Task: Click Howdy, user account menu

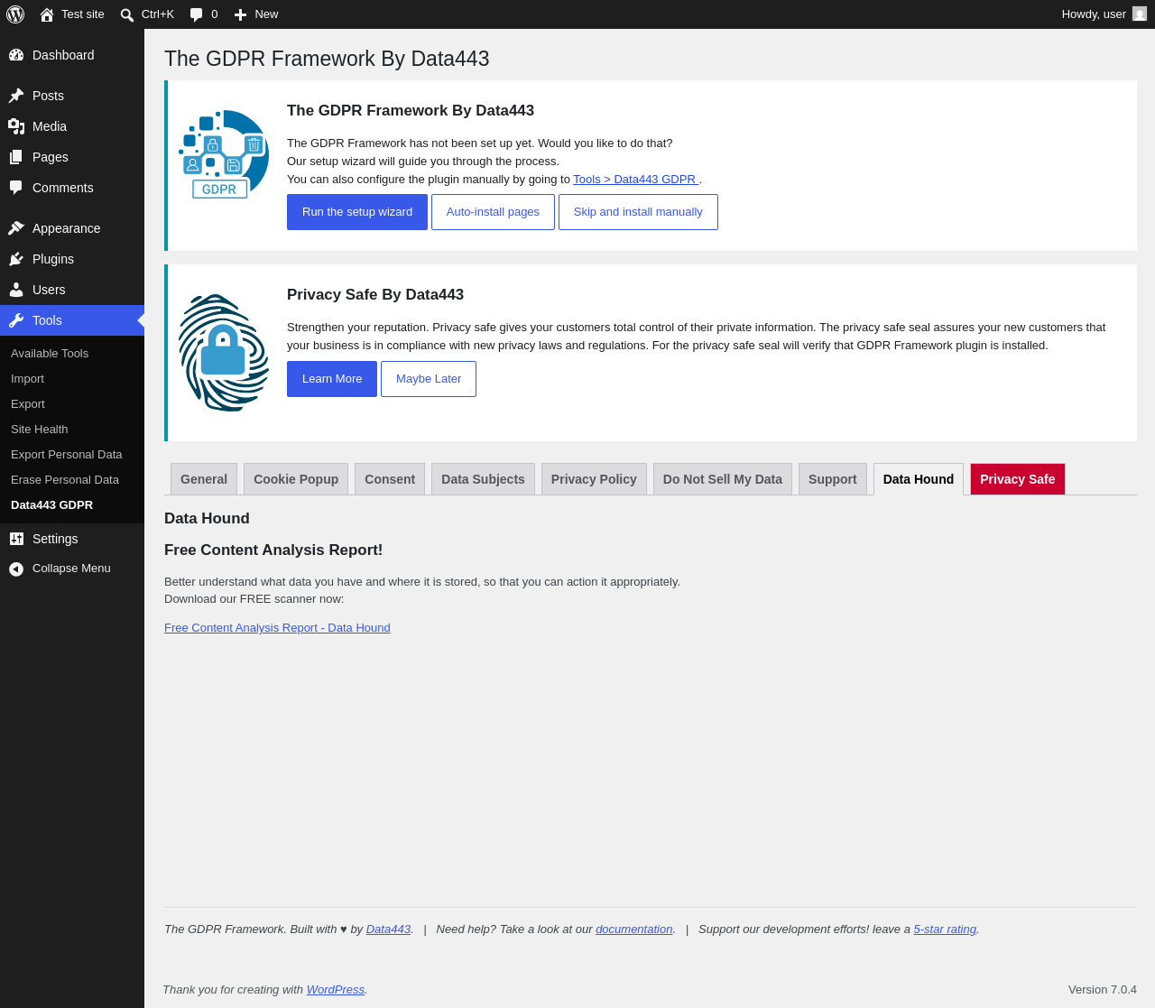Action: 1104,14
